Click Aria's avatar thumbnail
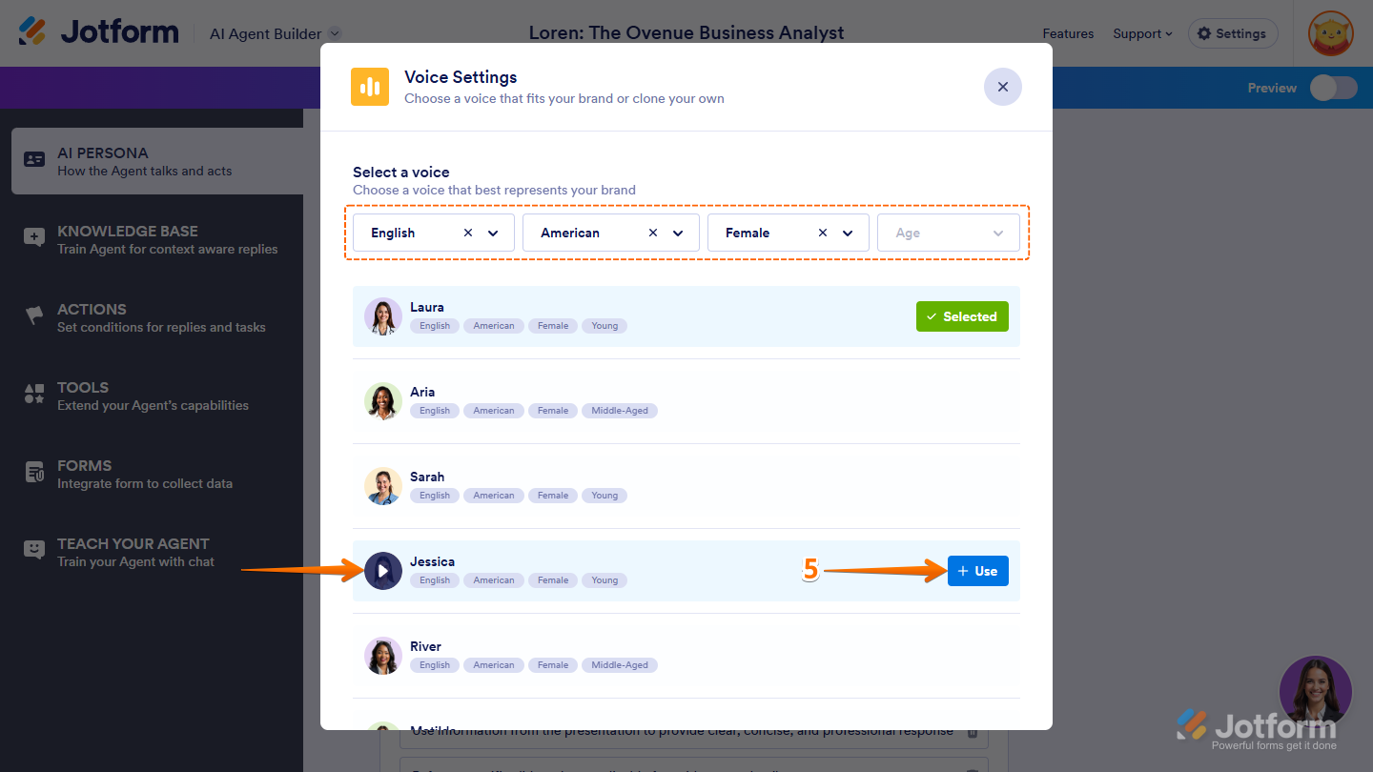Screen dimensions: 1373x772 (383, 401)
